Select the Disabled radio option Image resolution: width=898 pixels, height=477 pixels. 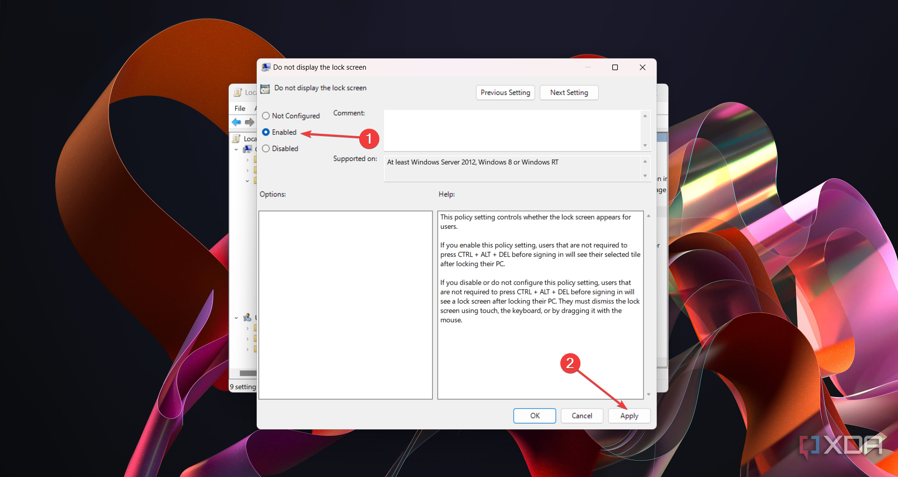pyautogui.click(x=280, y=149)
